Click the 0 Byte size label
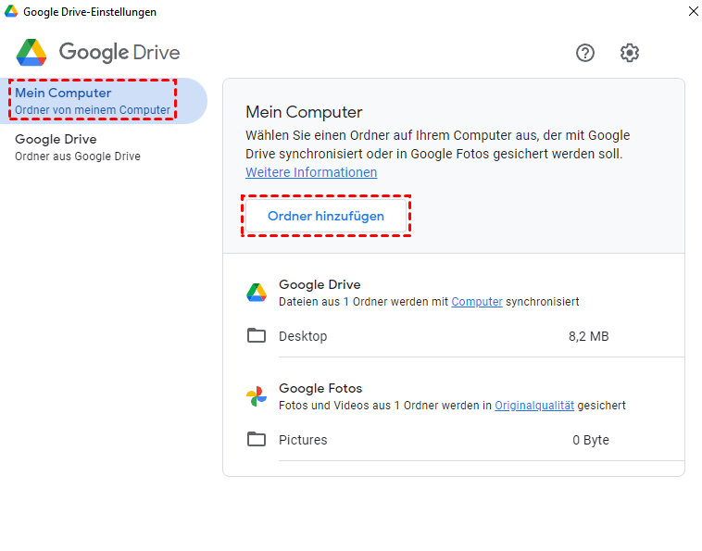The width and height of the screenshot is (702, 551). tap(591, 440)
